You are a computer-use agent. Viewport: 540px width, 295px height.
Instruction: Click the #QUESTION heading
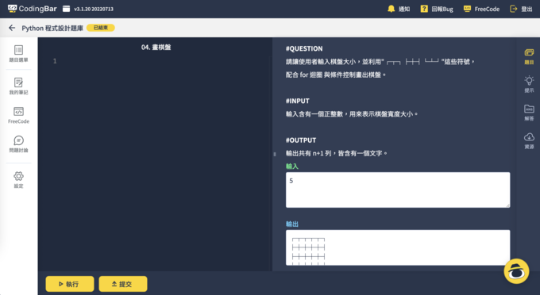[304, 48]
